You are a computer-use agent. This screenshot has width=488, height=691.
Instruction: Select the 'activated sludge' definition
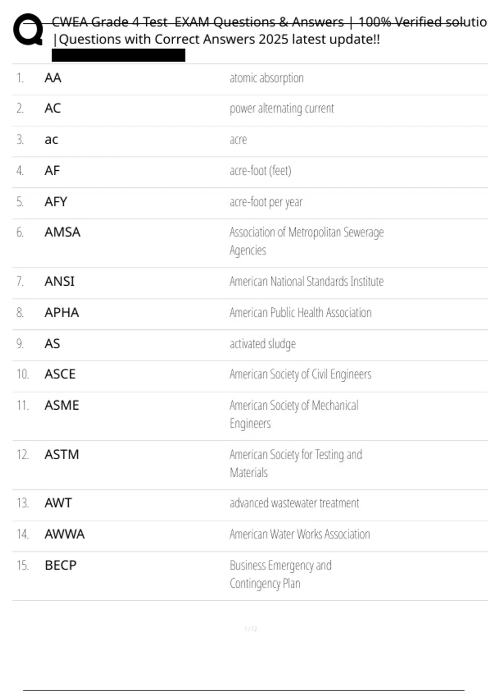coord(262,344)
